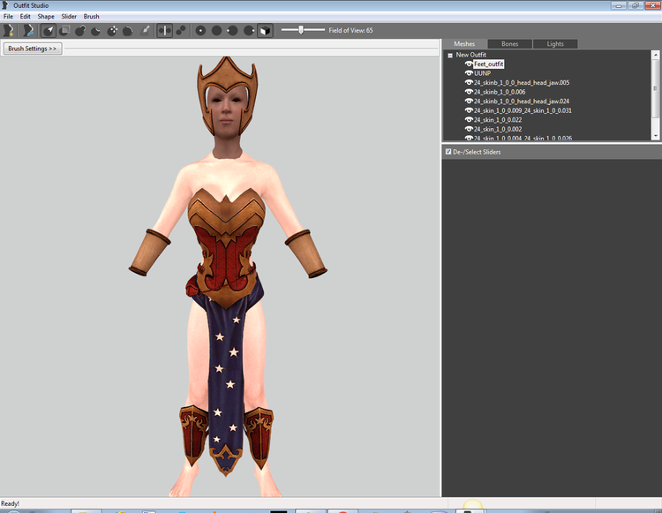Click the Load Reference icon with blue body

[x=28, y=30]
